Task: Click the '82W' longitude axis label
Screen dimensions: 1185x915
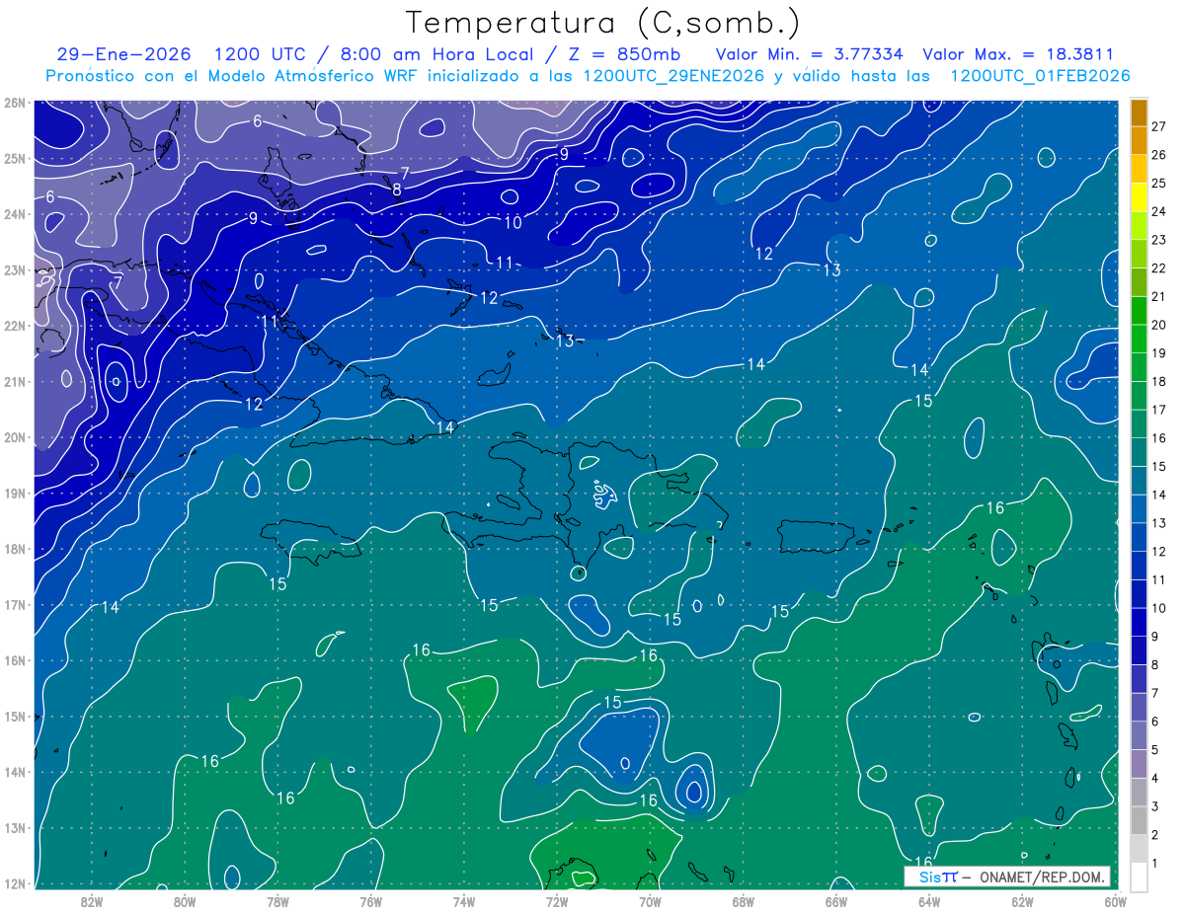Action: coord(92,901)
